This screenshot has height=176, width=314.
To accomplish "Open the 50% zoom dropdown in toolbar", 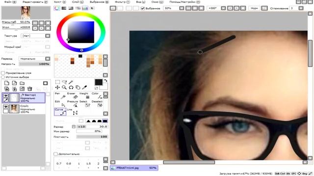I will pyautogui.click(x=182, y=8).
